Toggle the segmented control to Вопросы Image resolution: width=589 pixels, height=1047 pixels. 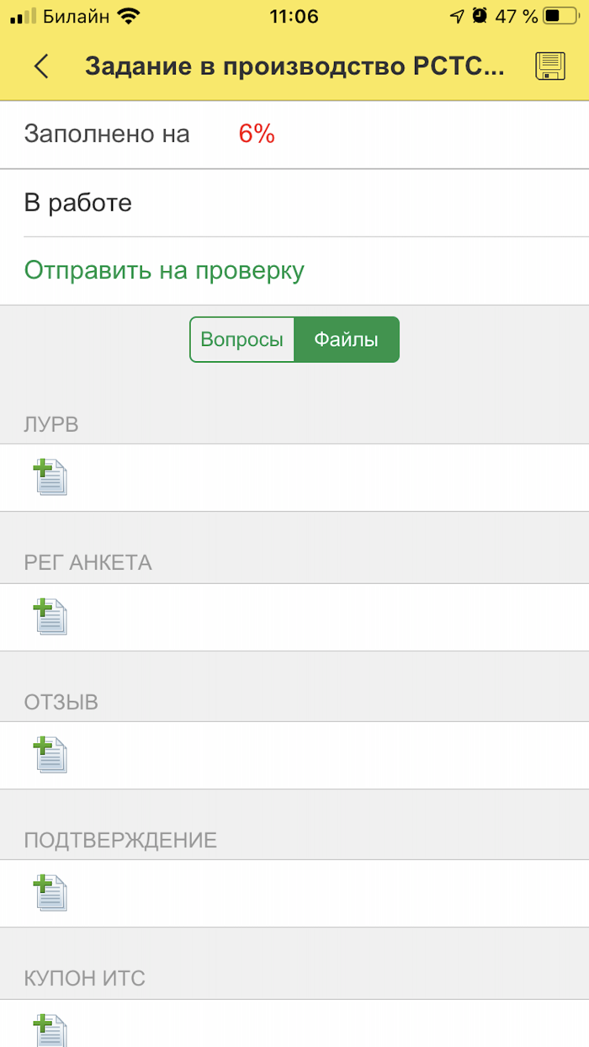click(x=242, y=339)
